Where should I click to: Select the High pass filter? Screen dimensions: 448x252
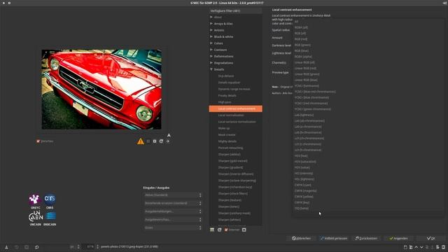[x=225, y=102]
